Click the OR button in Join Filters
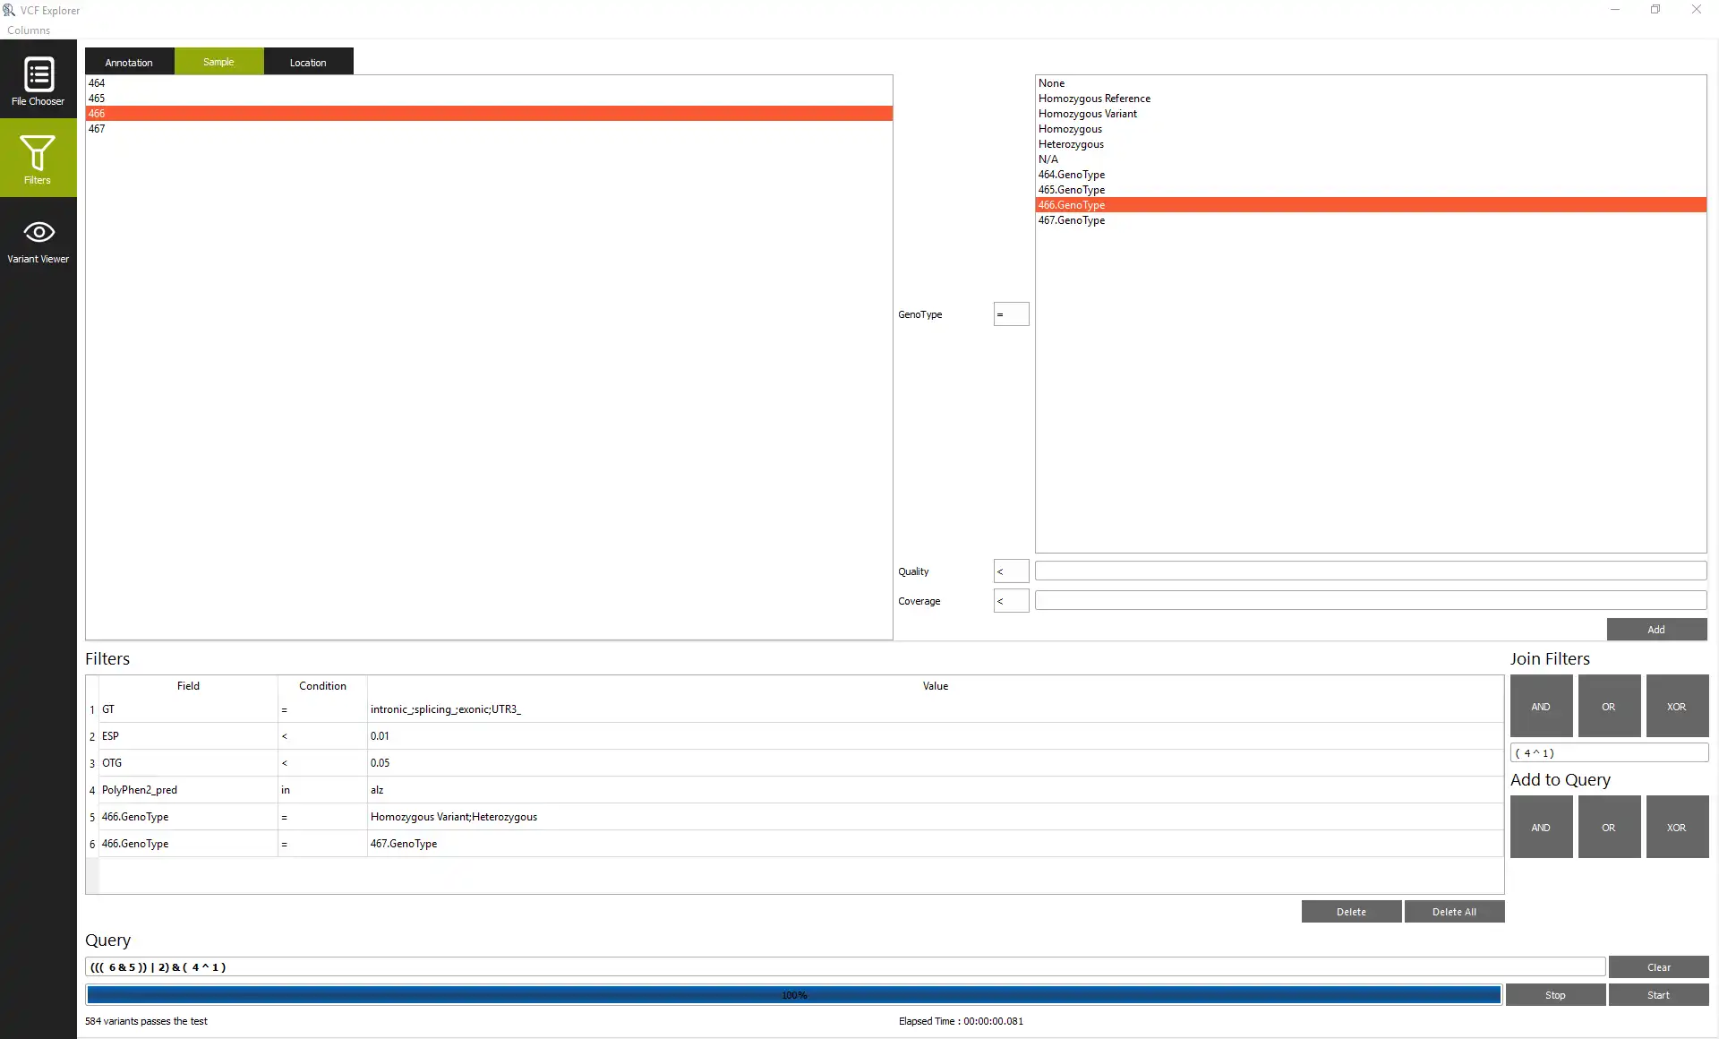The height and width of the screenshot is (1039, 1719). tap(1609, 705)
